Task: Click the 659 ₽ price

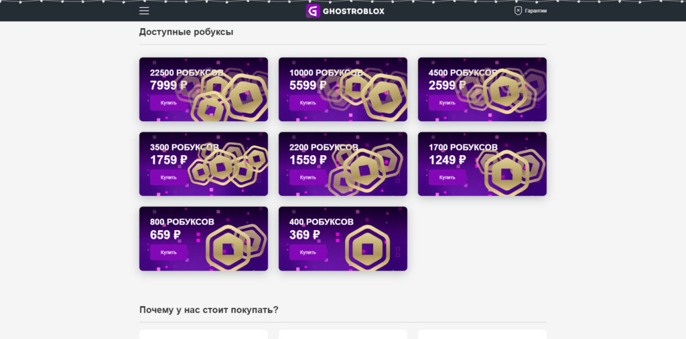Action: click(165, 235)
